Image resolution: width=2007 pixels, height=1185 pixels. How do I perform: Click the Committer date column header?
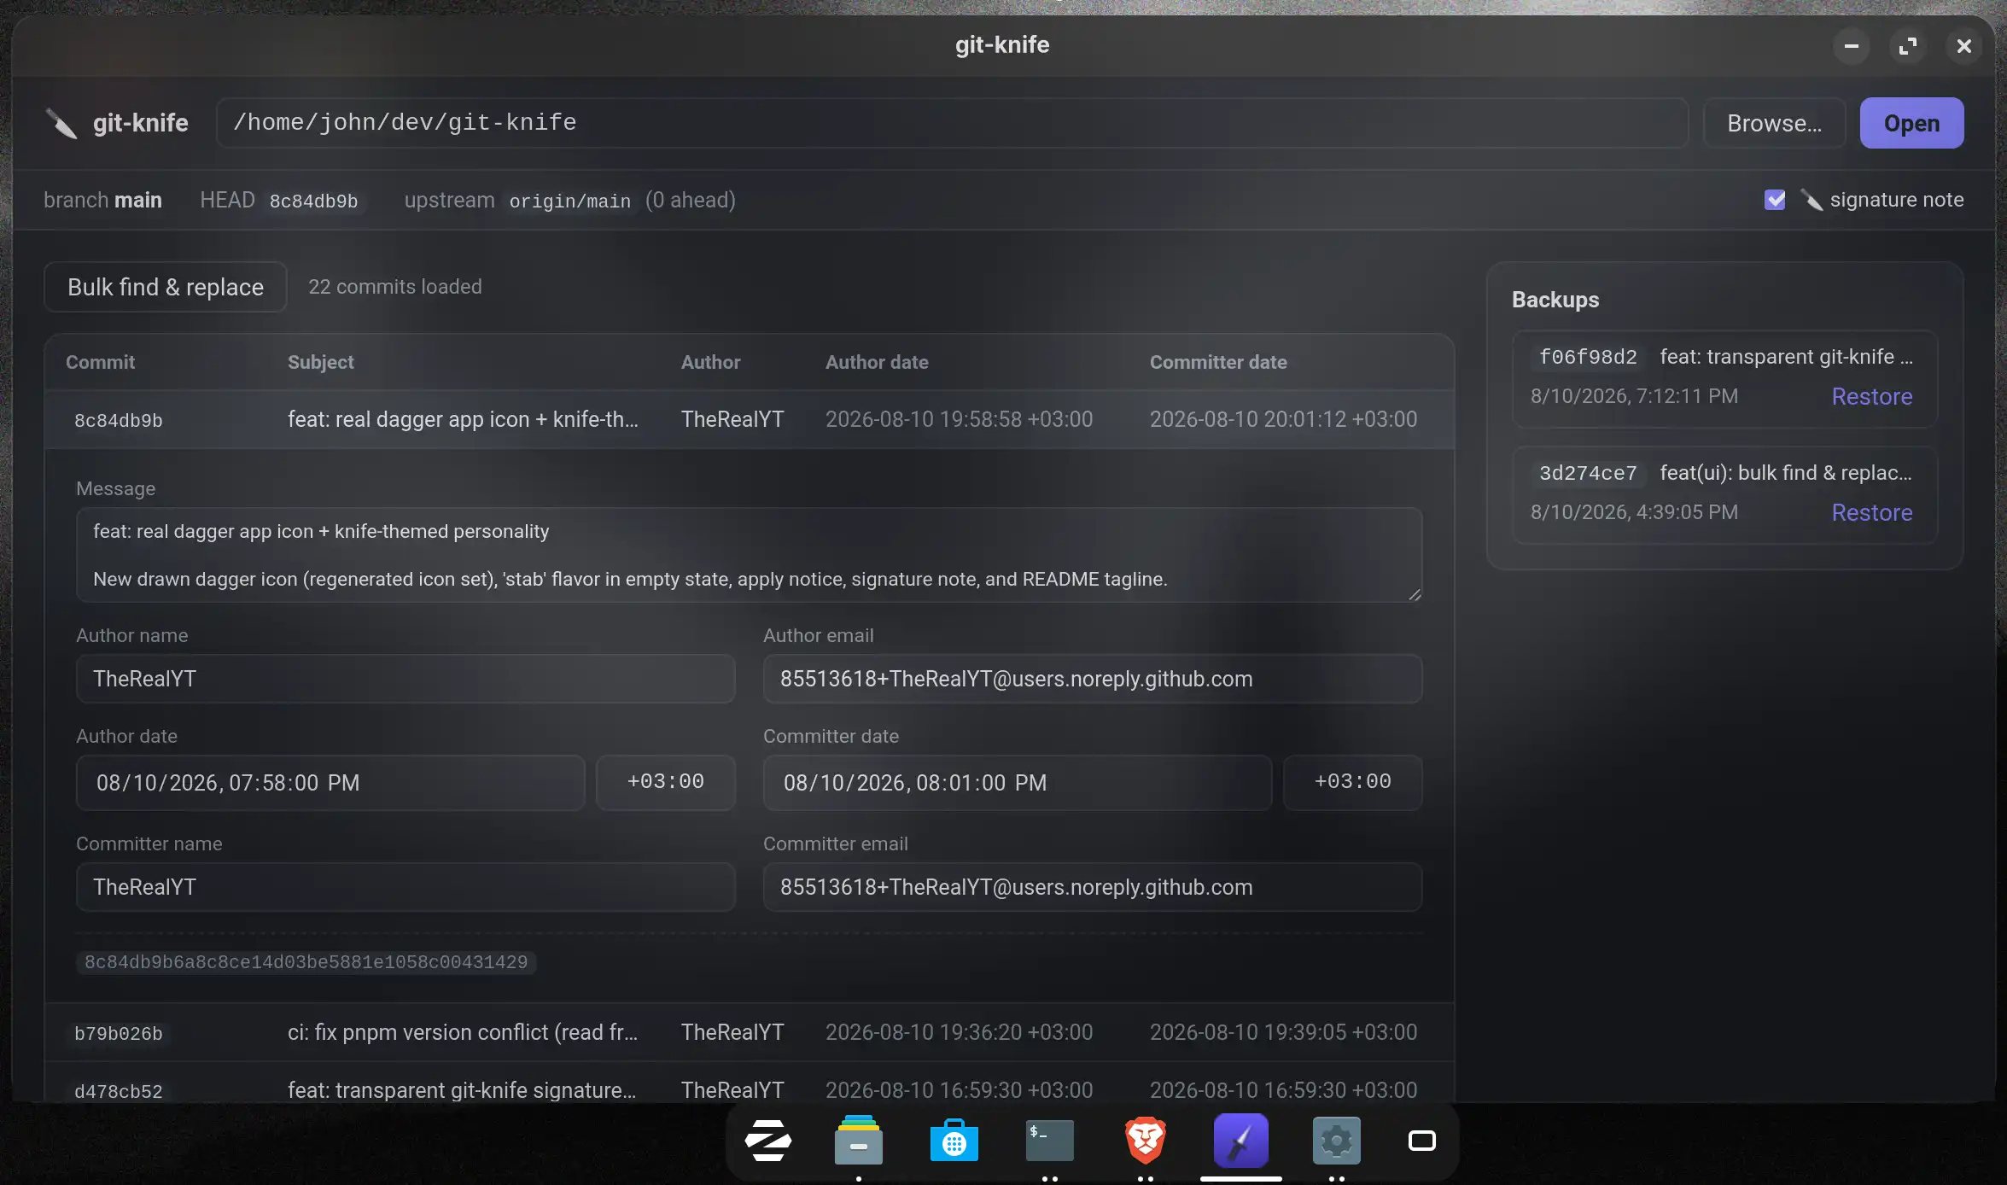coord(1218,362)
